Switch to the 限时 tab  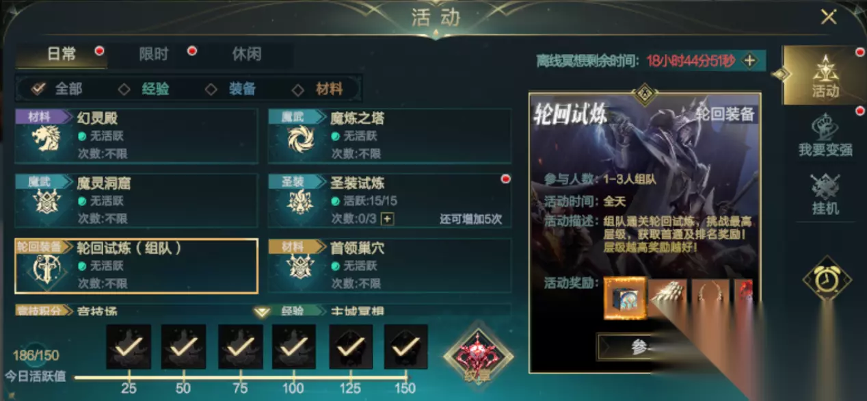coord(153,54)
